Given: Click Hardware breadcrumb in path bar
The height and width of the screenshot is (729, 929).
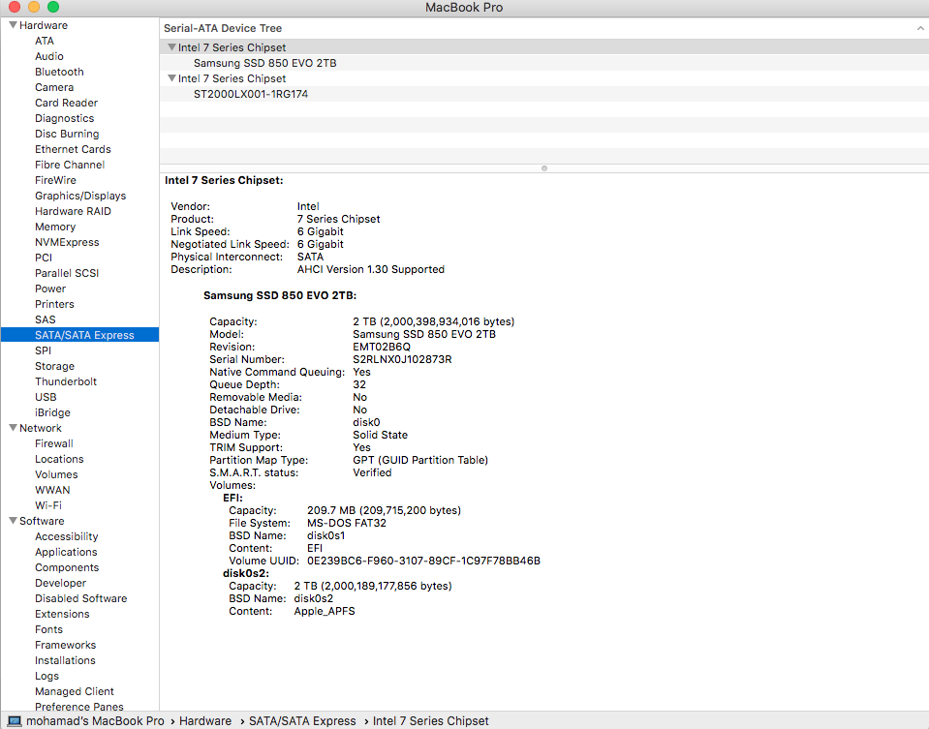Looking at the screenshot, I should (205, 720).
